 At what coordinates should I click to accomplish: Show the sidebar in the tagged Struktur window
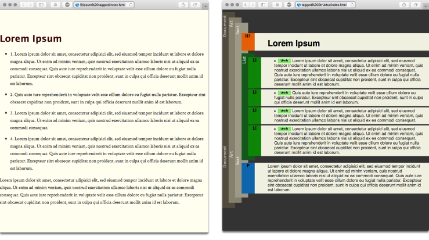point(263,5)
